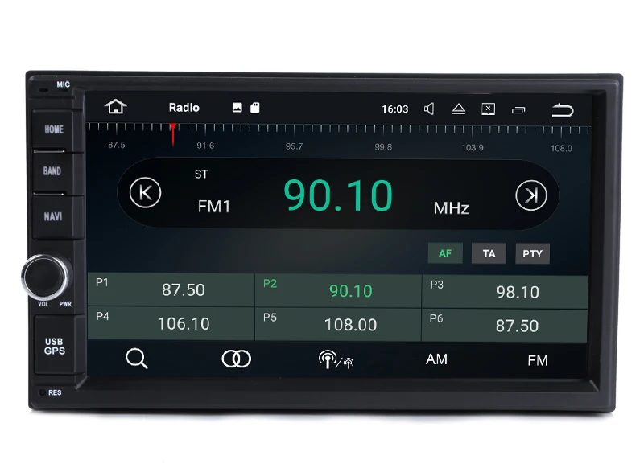Tap the eject triangle icon
The width and height of the screenshot is (644, 468).
point(459,109)
